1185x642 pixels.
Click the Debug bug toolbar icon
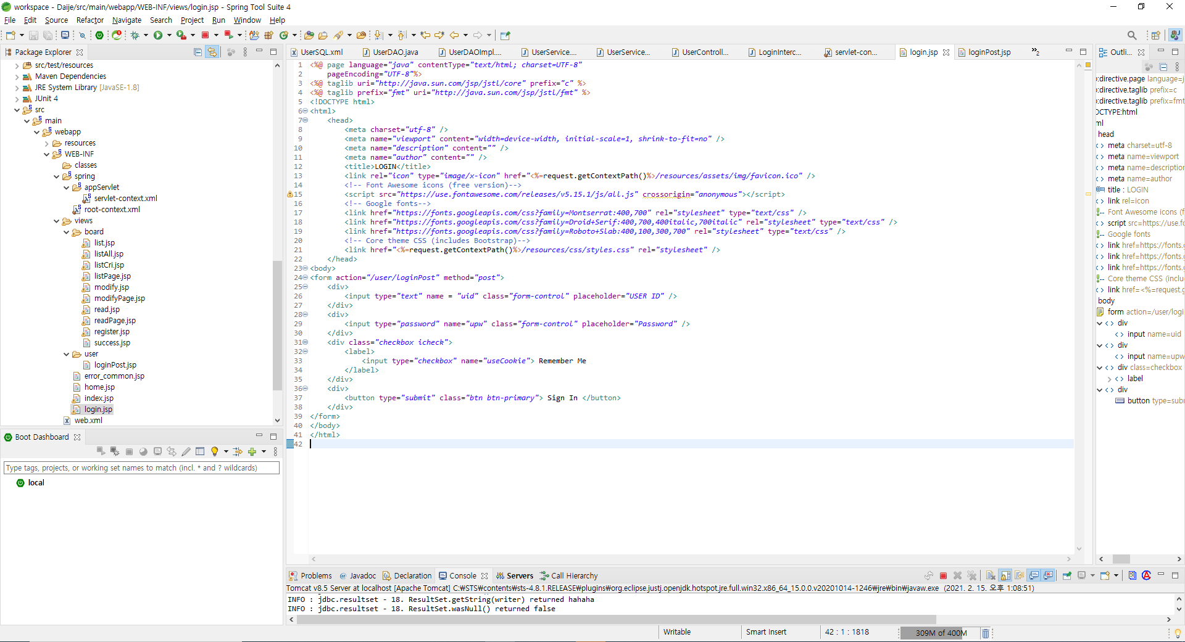click(135, 35)
